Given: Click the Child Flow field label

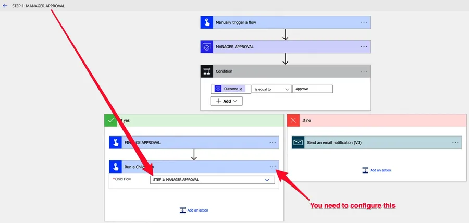Looking at the screenshot, I should (122, 179).
